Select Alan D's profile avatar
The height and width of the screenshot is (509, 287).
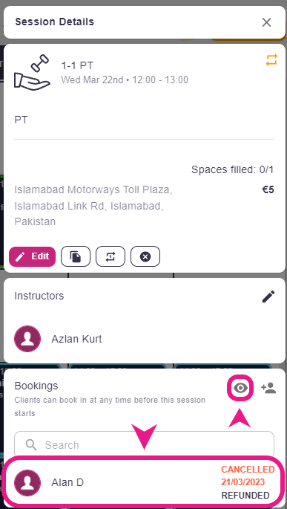click(x=27, y=483)
